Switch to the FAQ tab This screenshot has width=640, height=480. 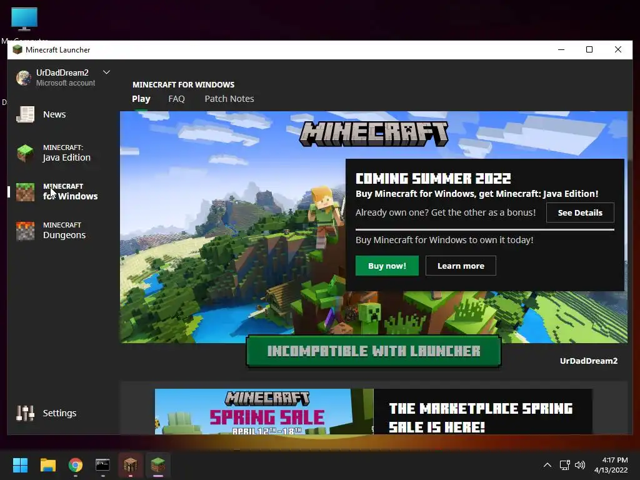coord(176,99)
